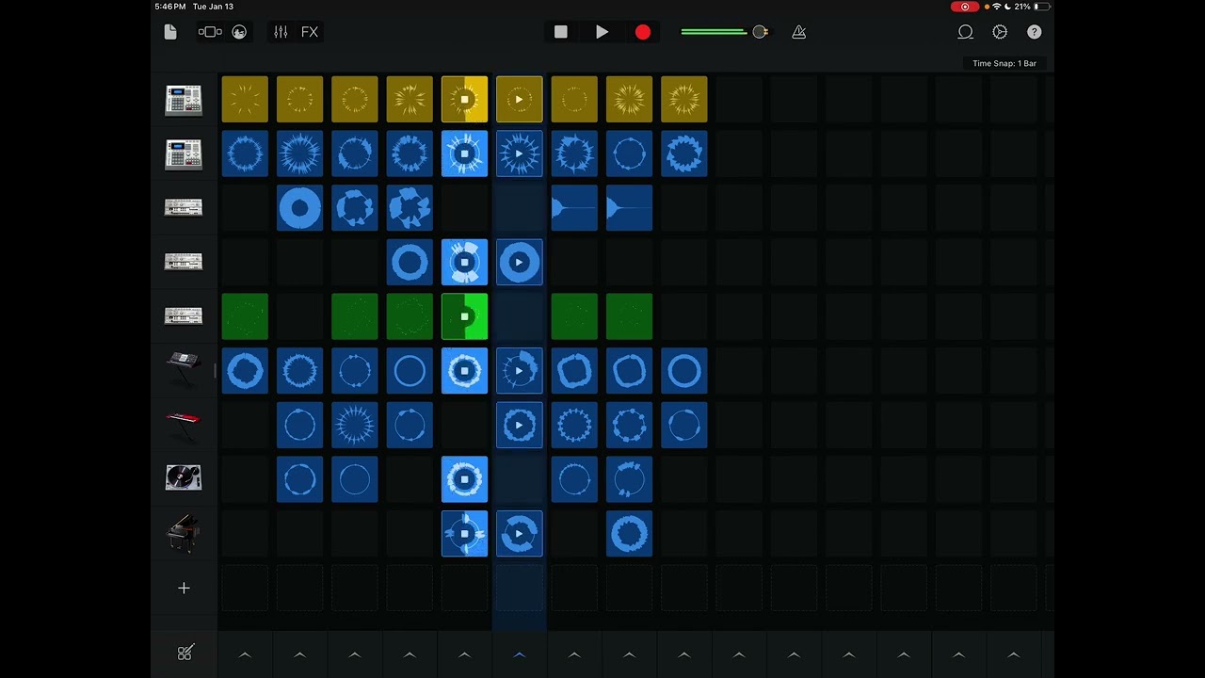The width and height of the screenshot is (1205, 678).
Task: Trigger queued fourth-row synth cell in column six
Action: point(520,263)
